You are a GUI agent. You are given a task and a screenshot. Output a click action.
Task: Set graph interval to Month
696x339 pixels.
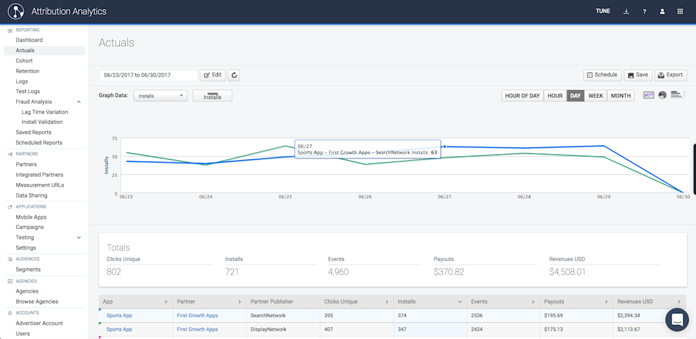coord(621,96)
